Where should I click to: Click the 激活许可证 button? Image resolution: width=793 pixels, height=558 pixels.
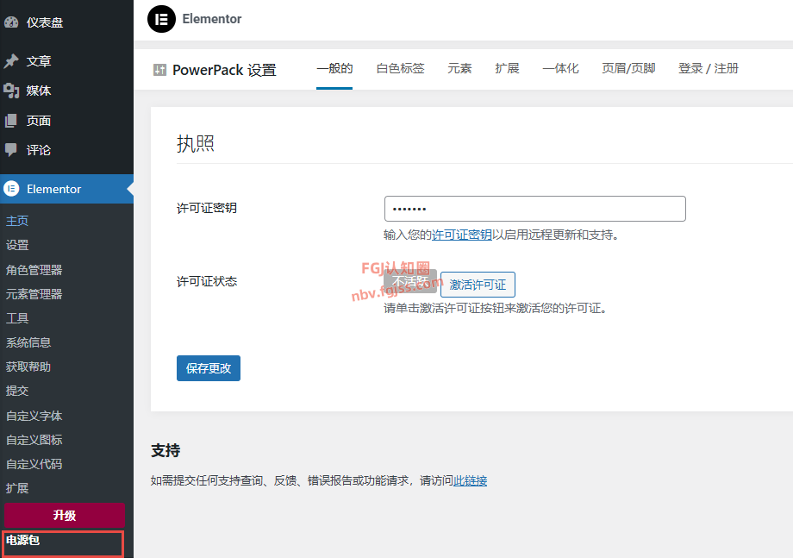(478, 285)
